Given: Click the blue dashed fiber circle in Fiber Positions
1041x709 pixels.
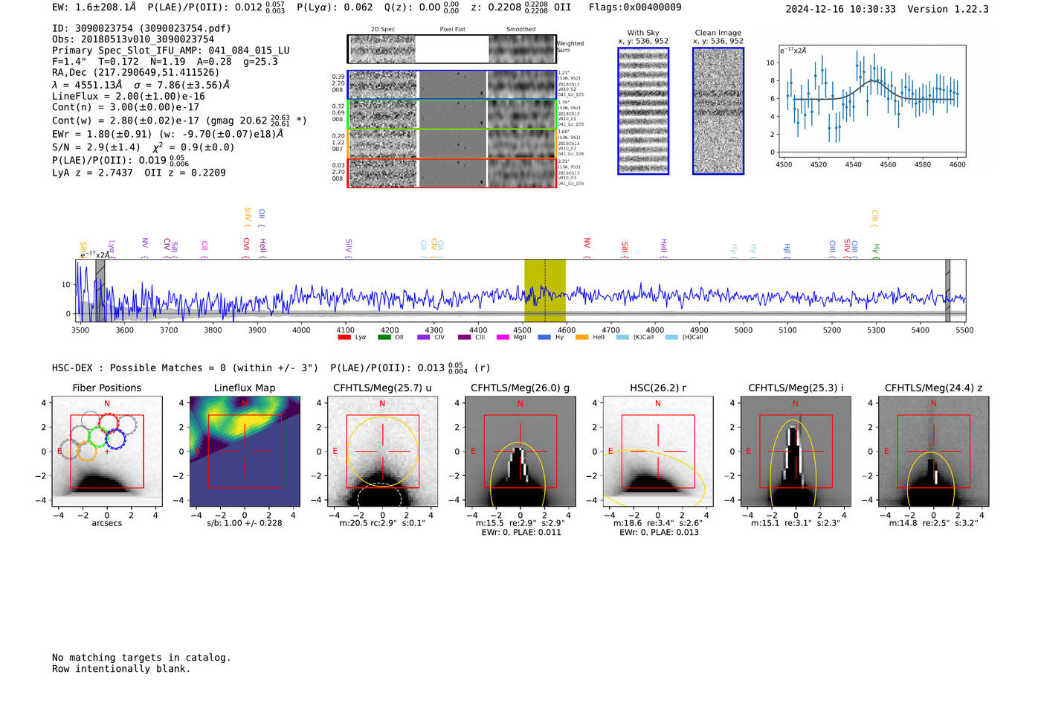Looking at the screenshot, I should [x=115, y=439].
